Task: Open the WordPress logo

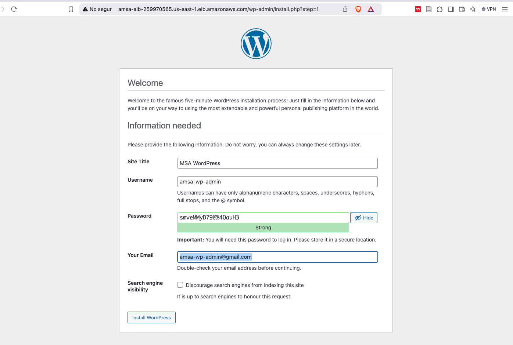Action: pos(256,44)
